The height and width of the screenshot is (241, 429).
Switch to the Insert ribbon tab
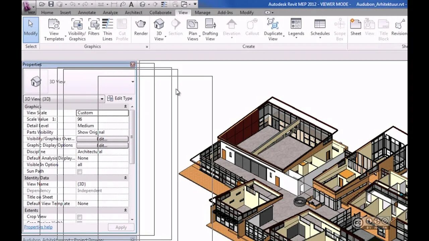click(65, 12)
